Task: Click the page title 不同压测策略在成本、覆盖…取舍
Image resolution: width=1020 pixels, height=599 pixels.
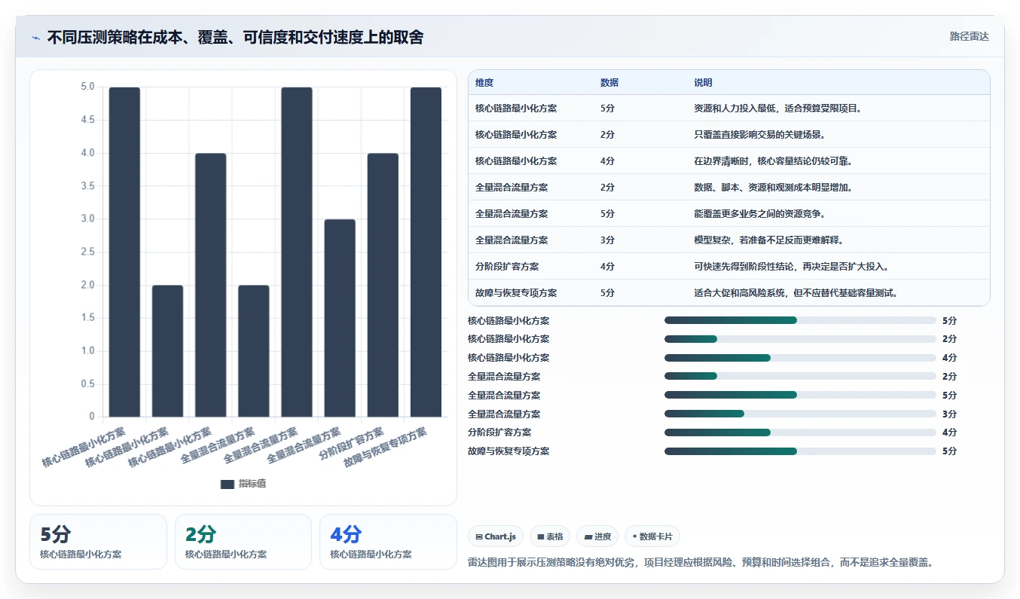Action: pos(235,37)
